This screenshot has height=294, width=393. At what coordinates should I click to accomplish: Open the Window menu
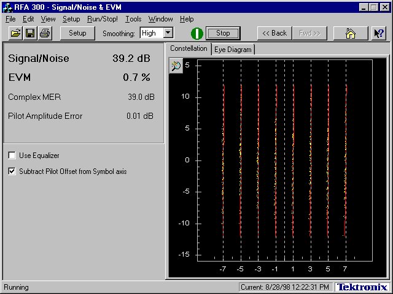click(x=160, y=19)
